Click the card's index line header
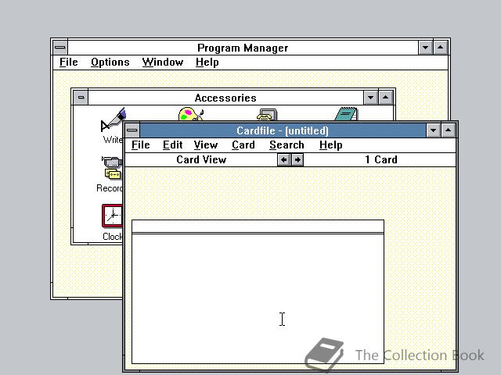Viewport: 501px width, 375px height. coord(258,227)
